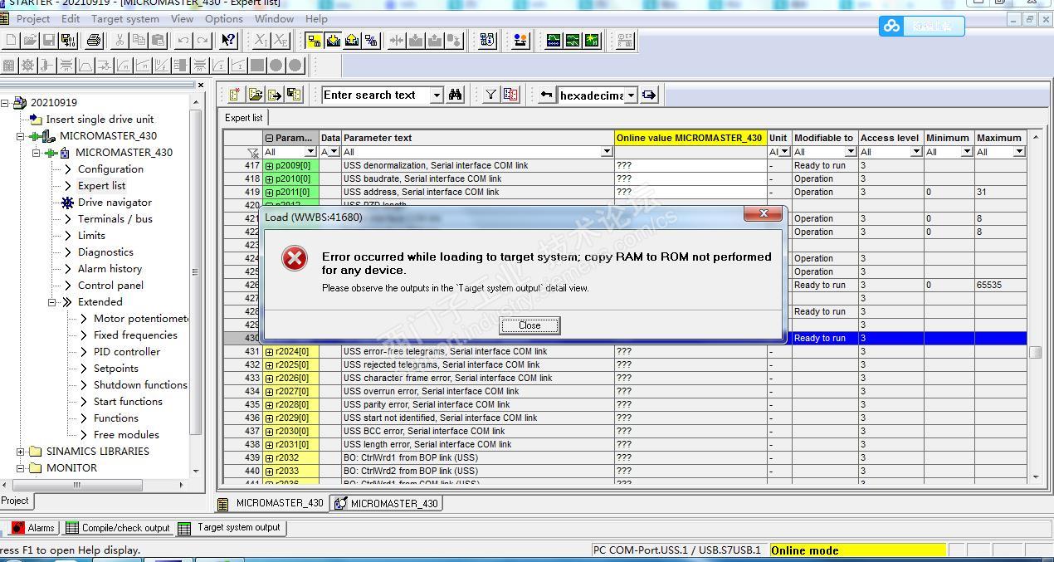Open the Edit menu
The width and height of the screenshot is (1054, 562).
coord(71,18)
